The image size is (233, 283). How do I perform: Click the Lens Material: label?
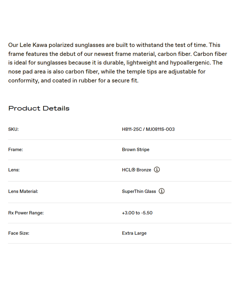pos(23,191)
